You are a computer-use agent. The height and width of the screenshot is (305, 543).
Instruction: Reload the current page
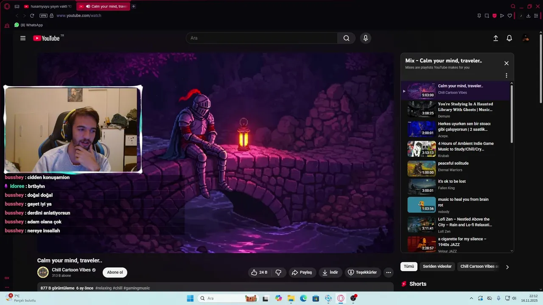pos(32,16)
